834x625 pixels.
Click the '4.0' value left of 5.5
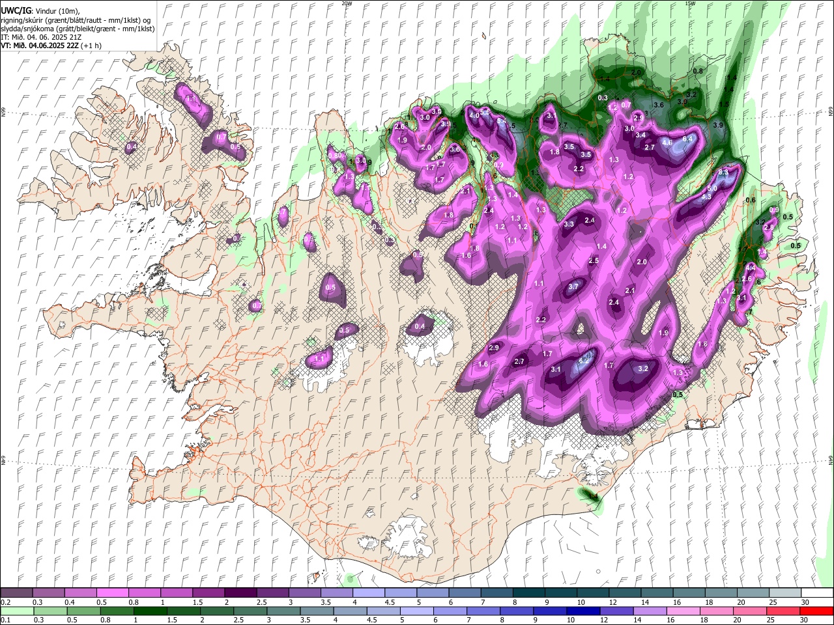coord(474,115)
